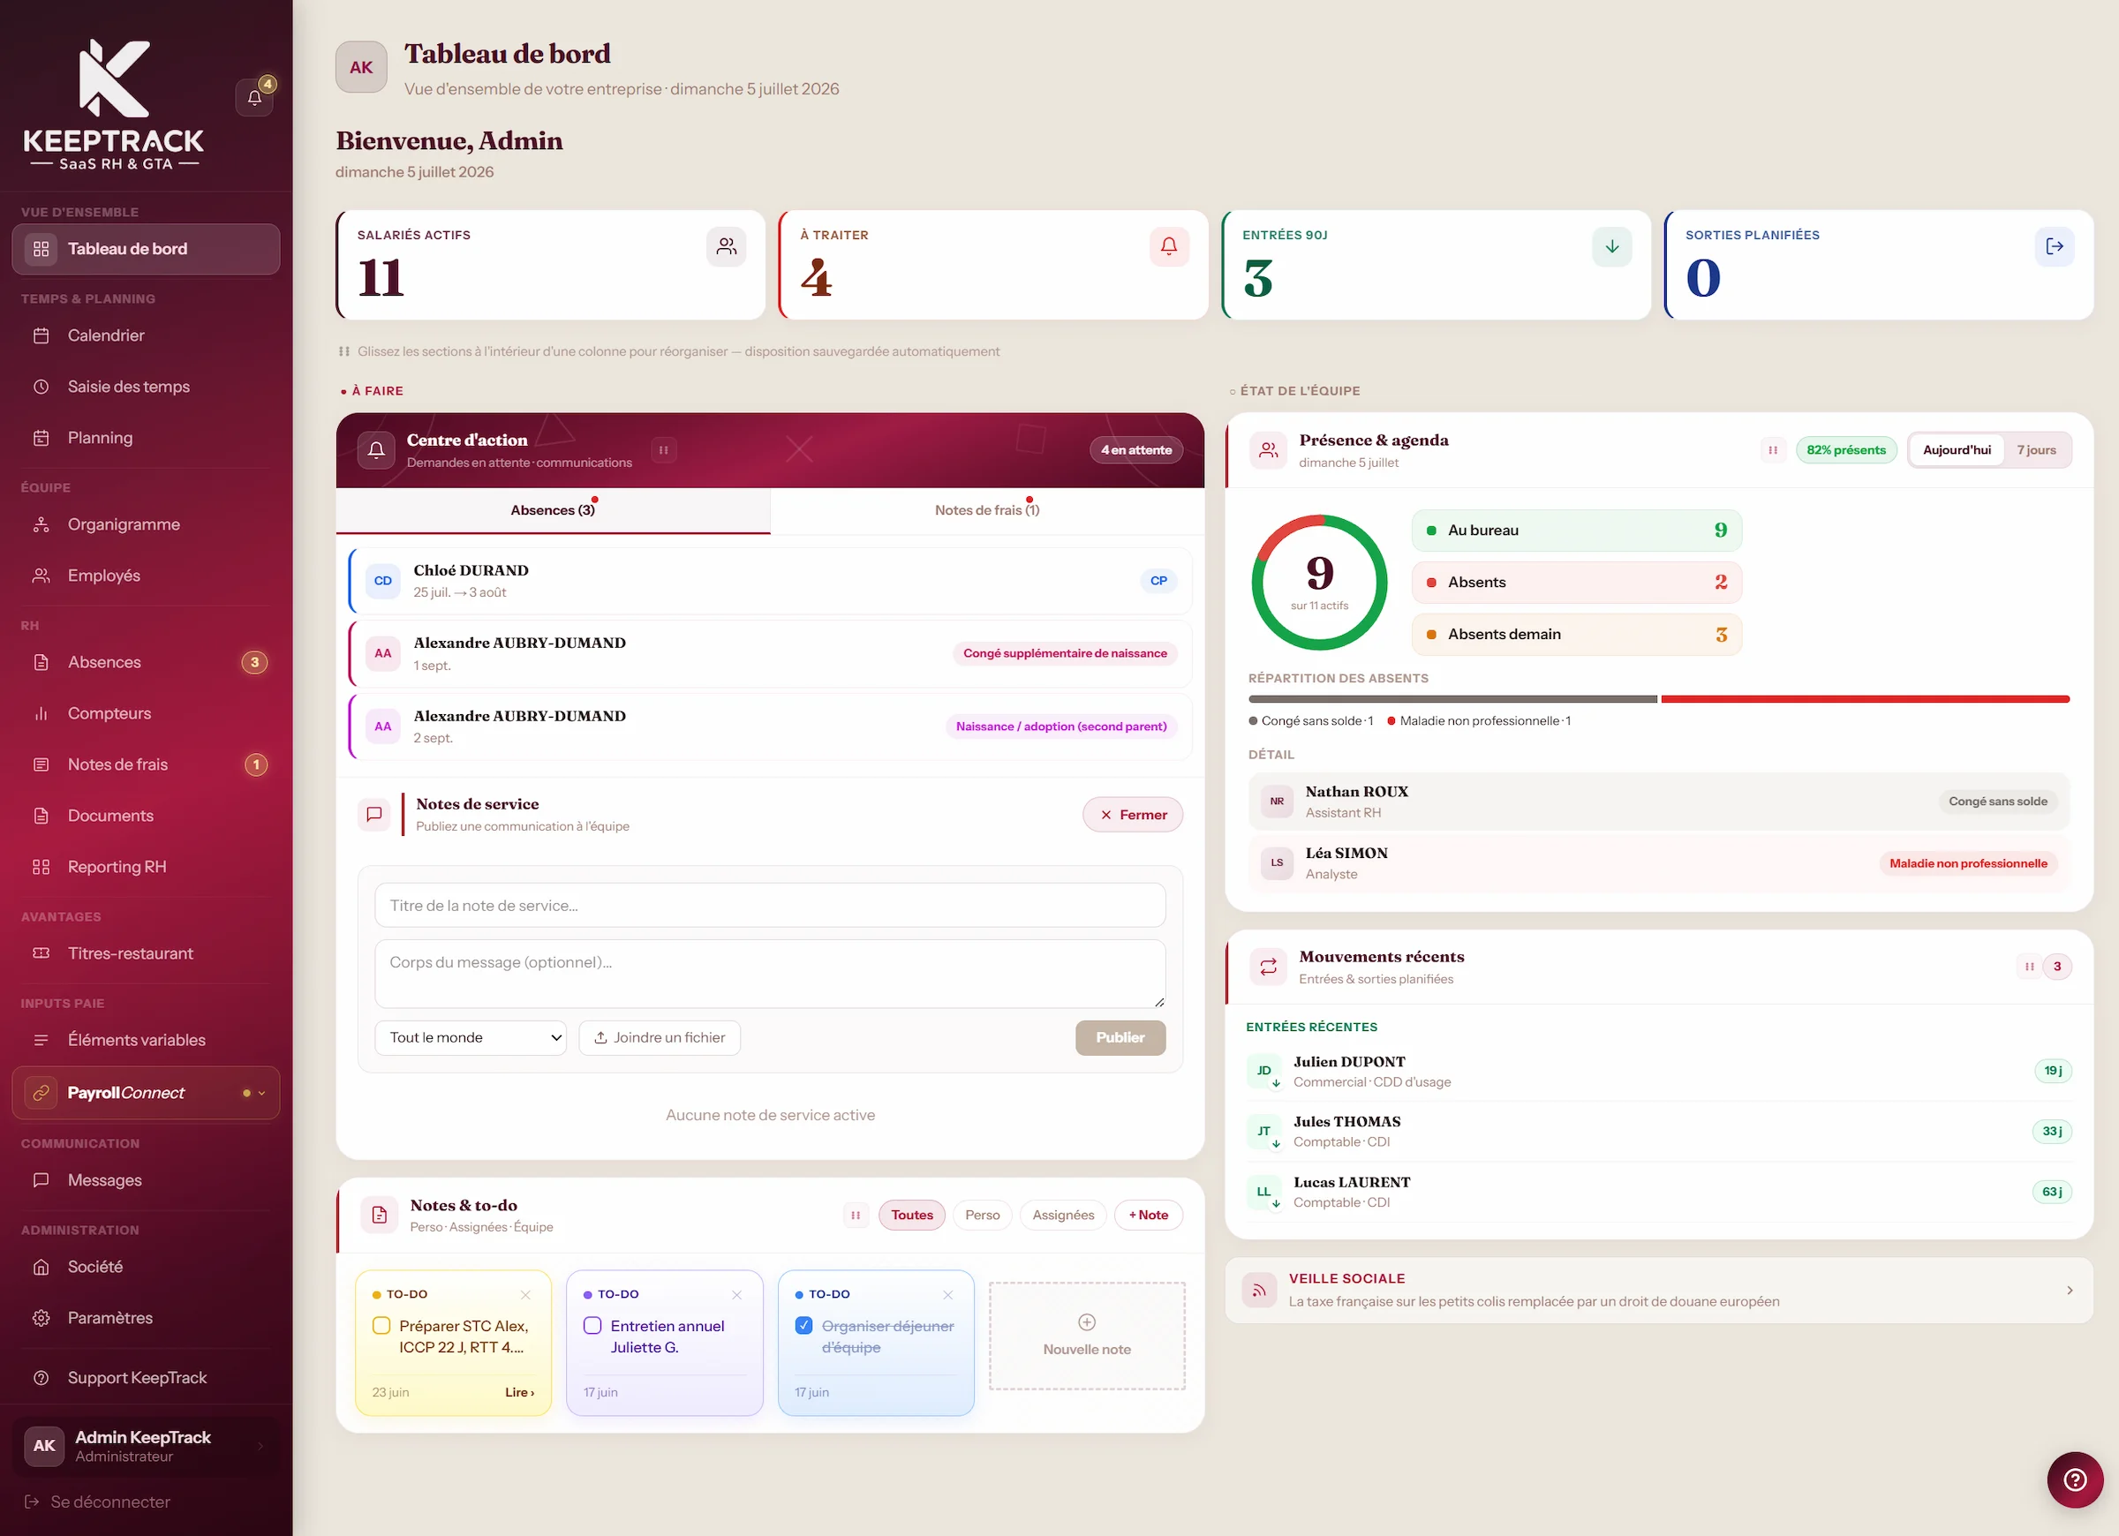Click Se déconnecter link
Screen dimensions: 2119x1536
(x=98, y=1502)
